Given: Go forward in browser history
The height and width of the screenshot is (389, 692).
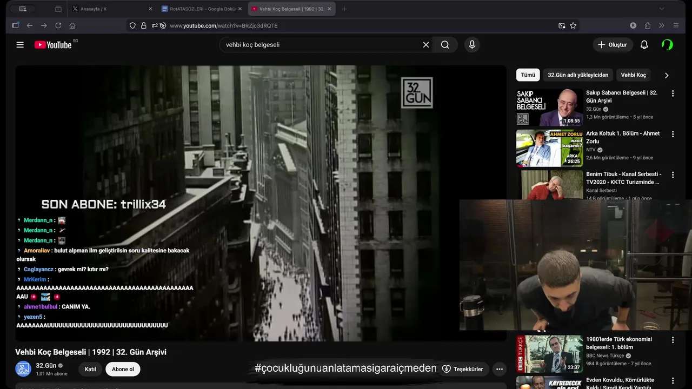Looking at the screenshot, I should (x=44, y=25).
